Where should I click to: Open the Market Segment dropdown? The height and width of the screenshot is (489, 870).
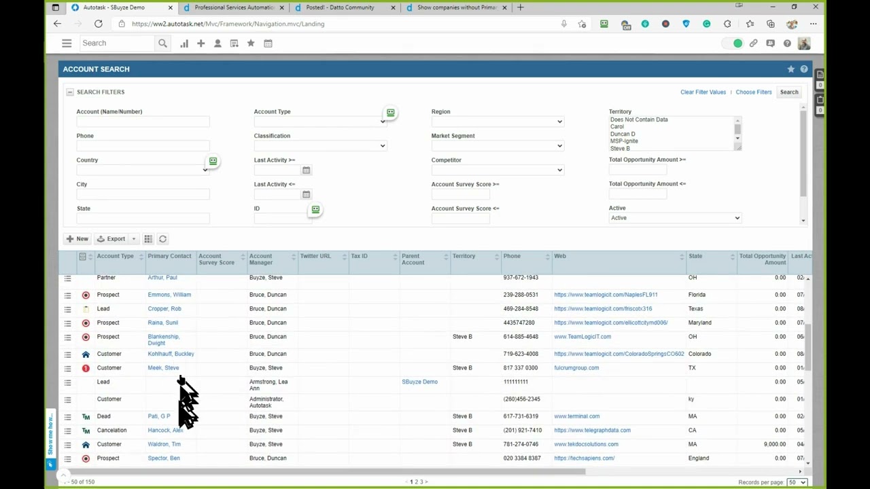(498, 146)
